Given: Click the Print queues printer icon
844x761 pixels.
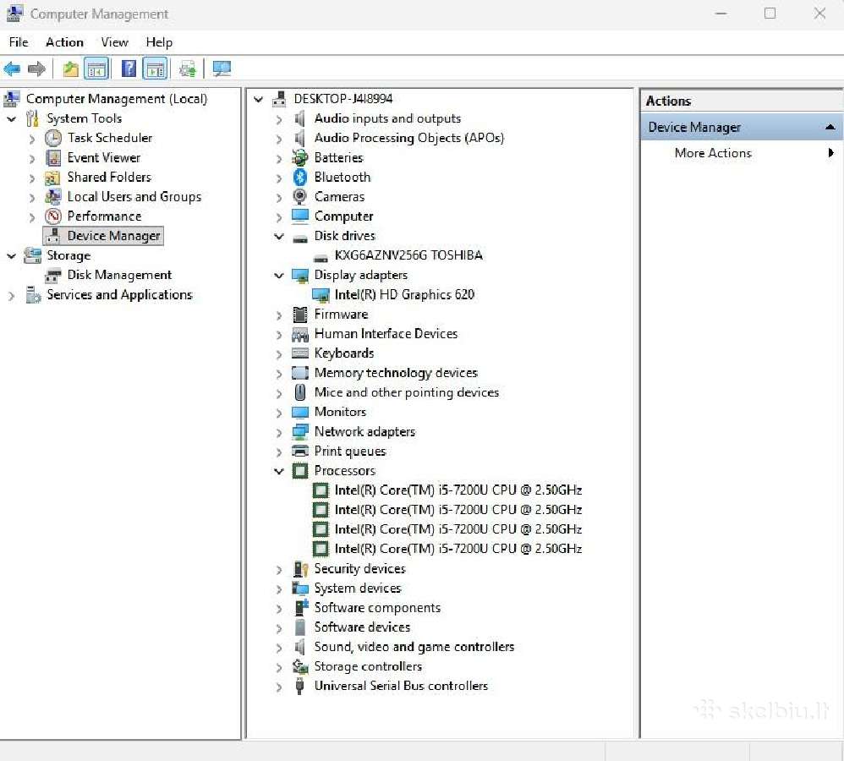Looking at the screenshot, I should [x=300, y=451].
